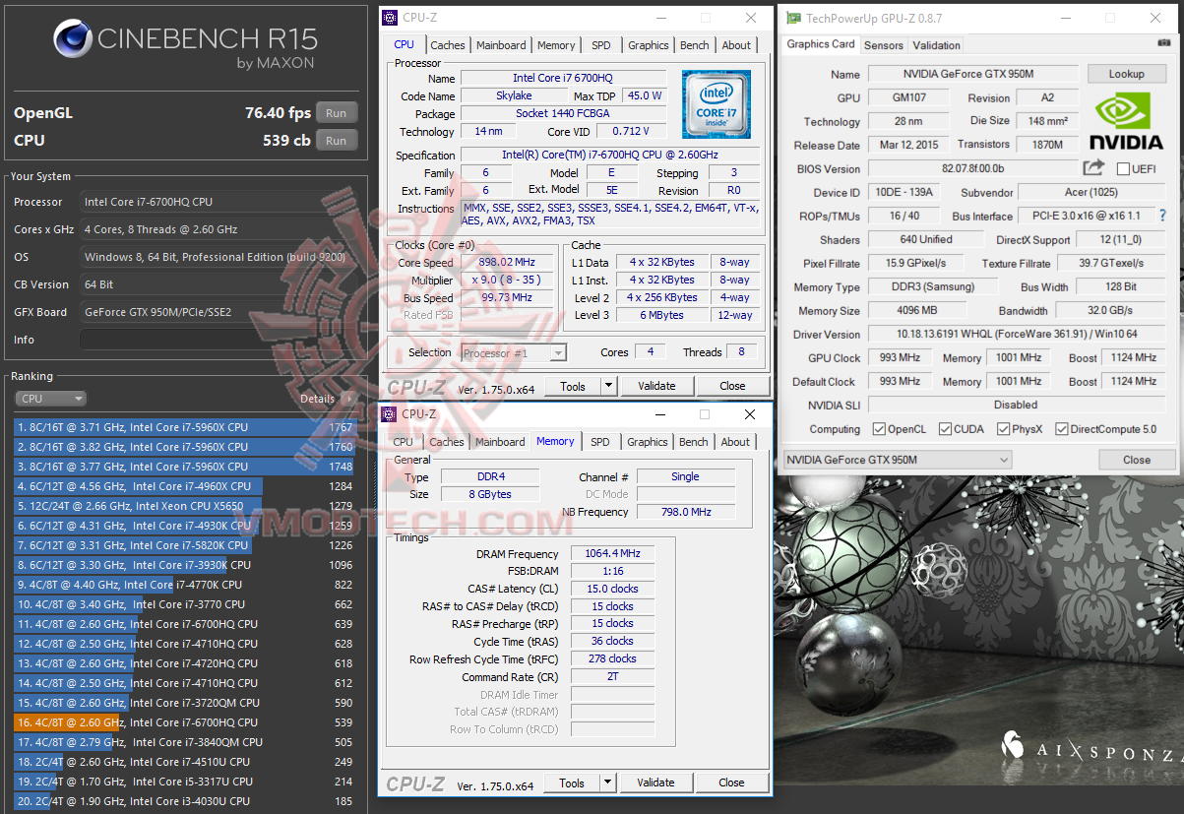This screenshot has height=814, width=1184.
Task: Open the Caches tab in lower CPU-Z
Action: [x=447, y=442]
